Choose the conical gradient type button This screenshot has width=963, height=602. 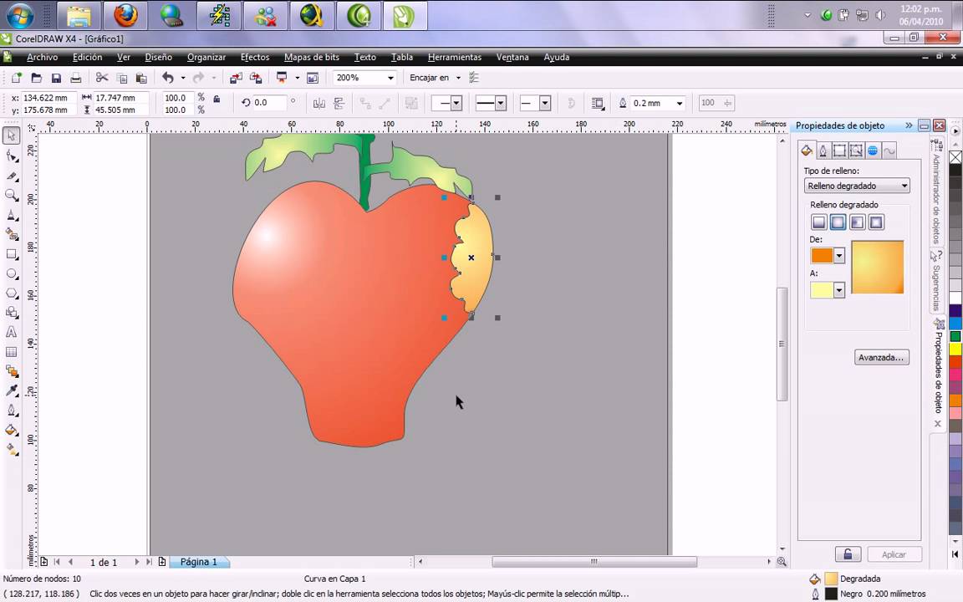pyautogui.click(x=858, y=222)
